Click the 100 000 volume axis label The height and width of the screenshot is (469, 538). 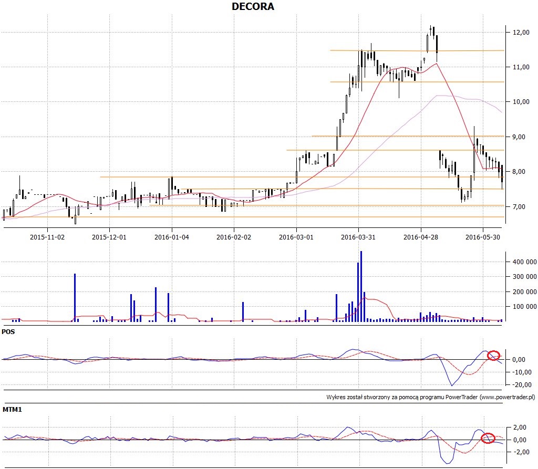(x=525, y=306)
